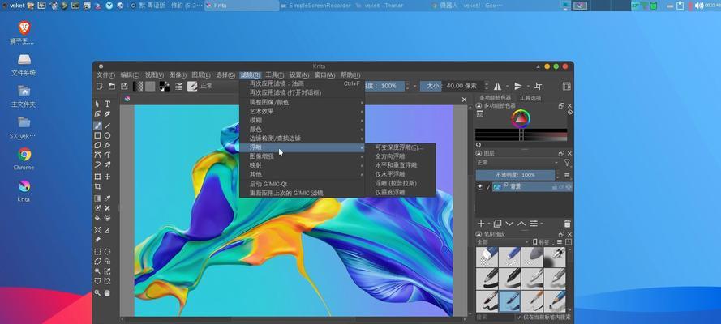The height and width of the screenshot is (324, 721).
Task: Open the 文件(F) menu
Action: [x=105, y=75]
